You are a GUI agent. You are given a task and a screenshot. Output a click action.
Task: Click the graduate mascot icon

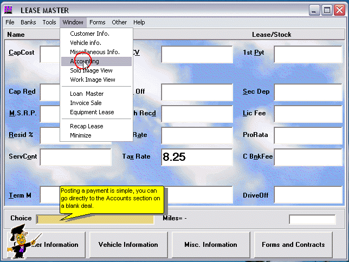coord(22,242)
